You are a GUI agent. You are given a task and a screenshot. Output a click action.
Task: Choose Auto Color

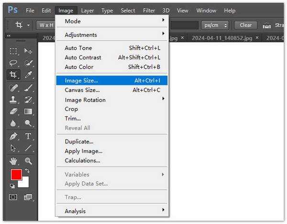click(x=111, y=67)
